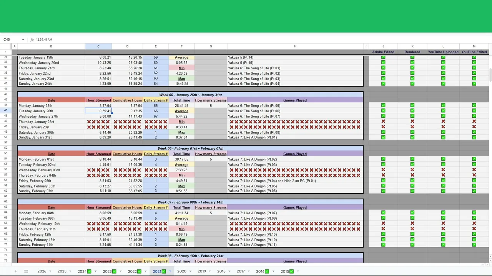
Task: Open the active 2021 tab dropdown arrow
Action: 170,271
